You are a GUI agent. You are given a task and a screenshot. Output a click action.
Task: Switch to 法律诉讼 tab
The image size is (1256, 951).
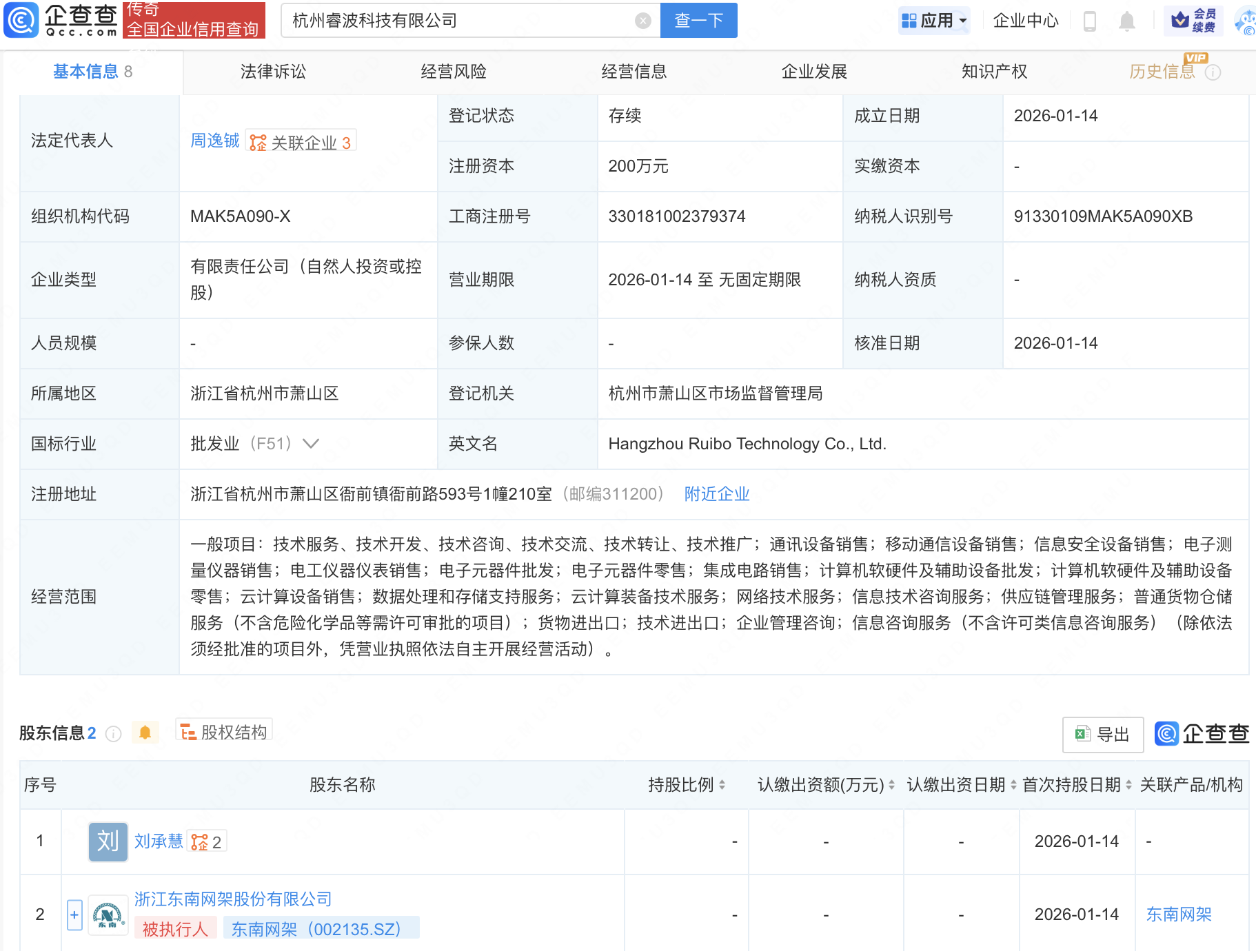tap(273, 72)
